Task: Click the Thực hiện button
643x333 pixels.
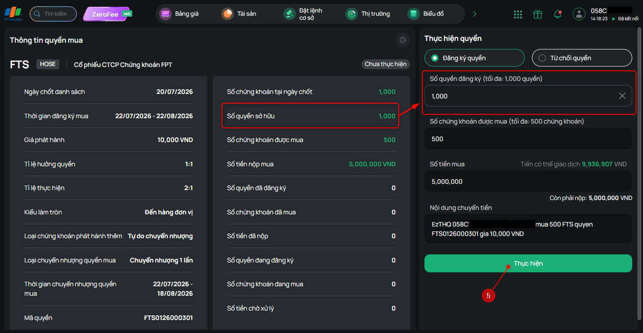Action: [x=528, y=263]
